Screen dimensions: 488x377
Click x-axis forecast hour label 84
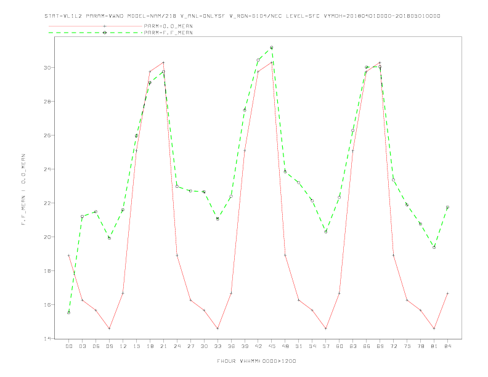447,346
